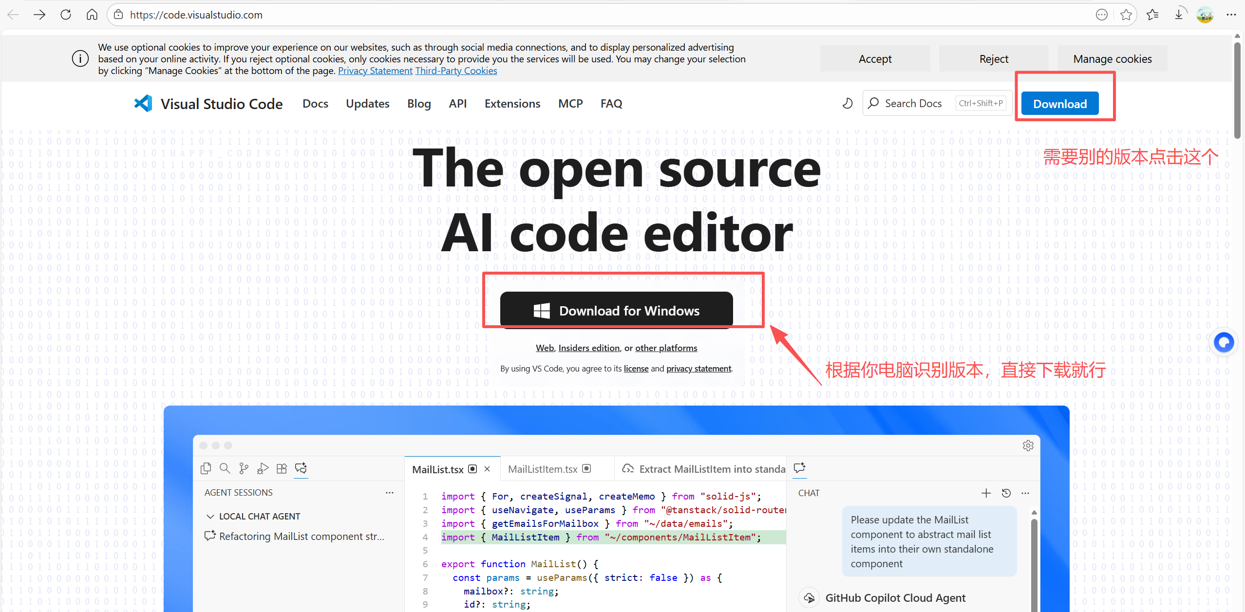Open the Run and Debug icon
Screen dimensions: 1245x612
coord(263,468)
